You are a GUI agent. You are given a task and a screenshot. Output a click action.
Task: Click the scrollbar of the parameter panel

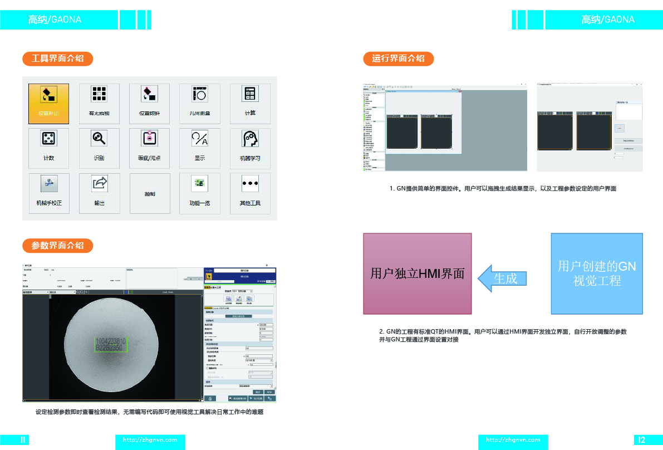[x=275, y=336]
